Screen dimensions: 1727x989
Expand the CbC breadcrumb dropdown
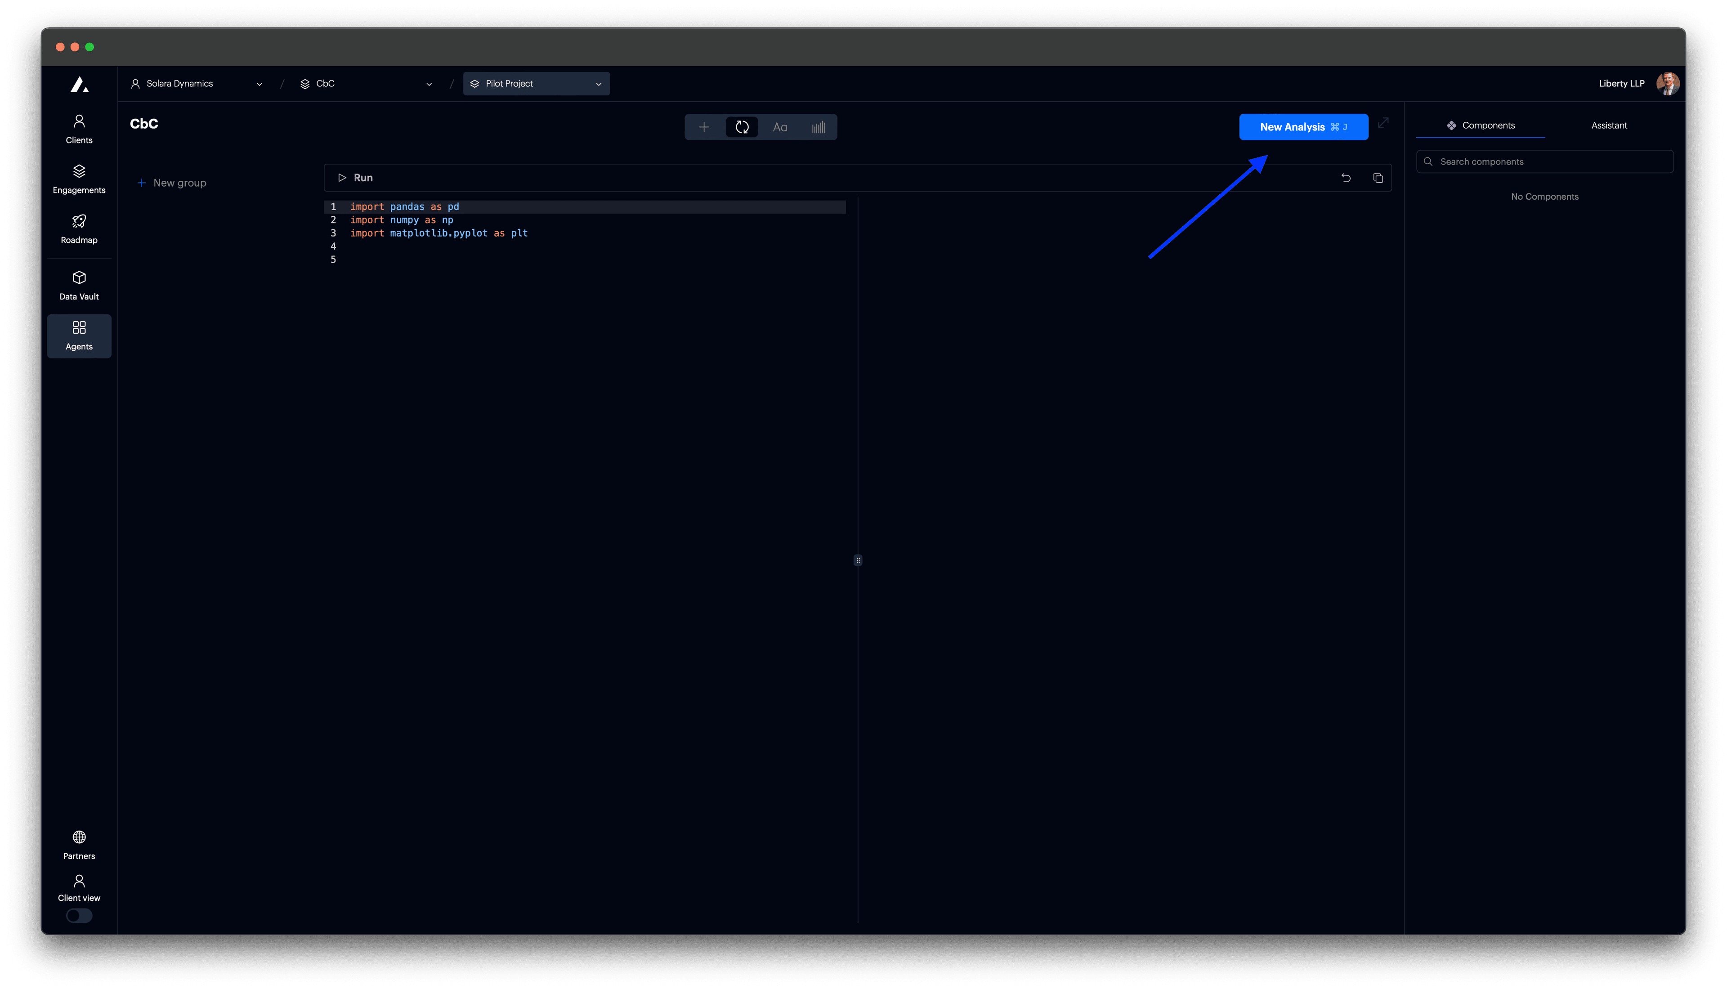[429, 84]
